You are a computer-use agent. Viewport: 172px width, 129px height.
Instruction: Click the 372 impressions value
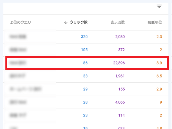121,50
